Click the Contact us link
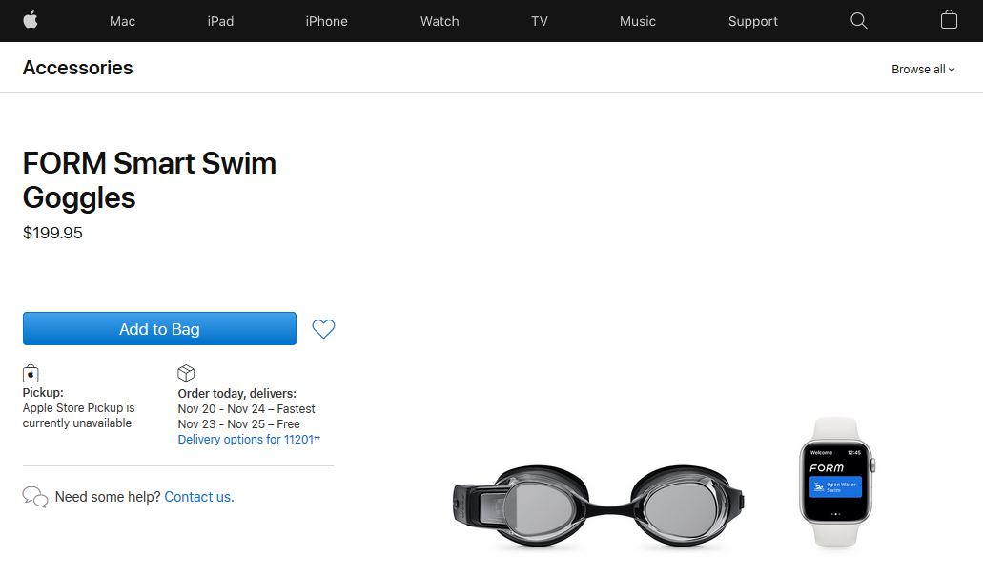The height and width of the screenshot is (578, 983). coord(198,497)
